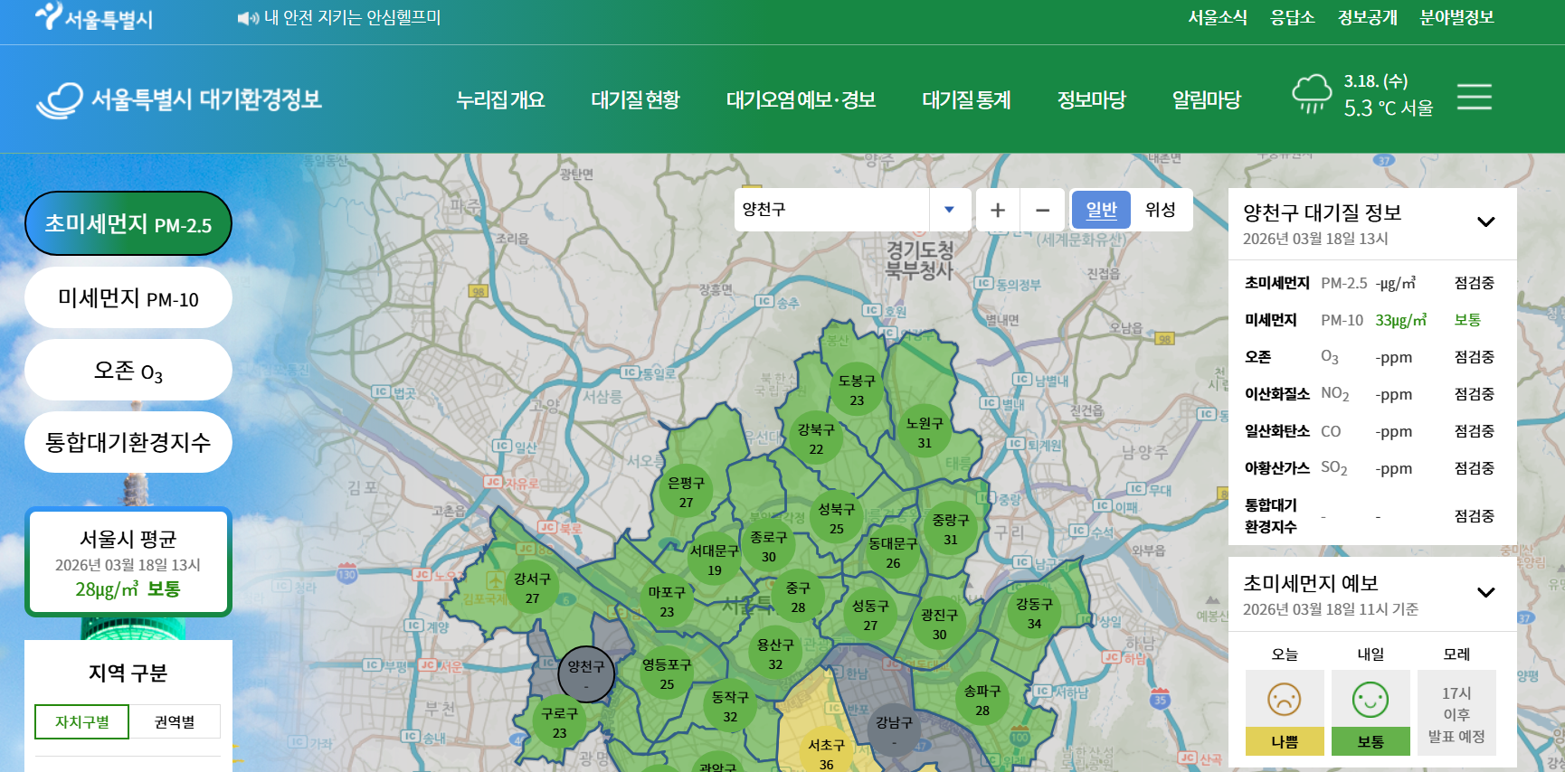
Task: Open 대기질 현황 menu
Action: [635, 99]
